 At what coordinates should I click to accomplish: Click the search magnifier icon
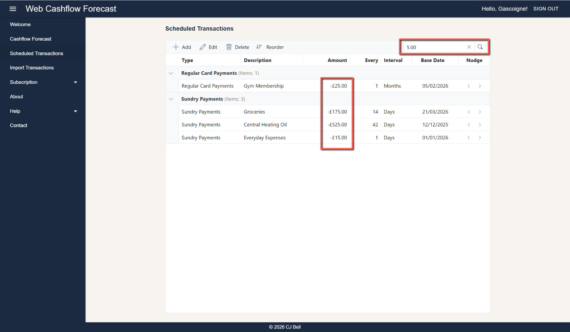point(480,47)
